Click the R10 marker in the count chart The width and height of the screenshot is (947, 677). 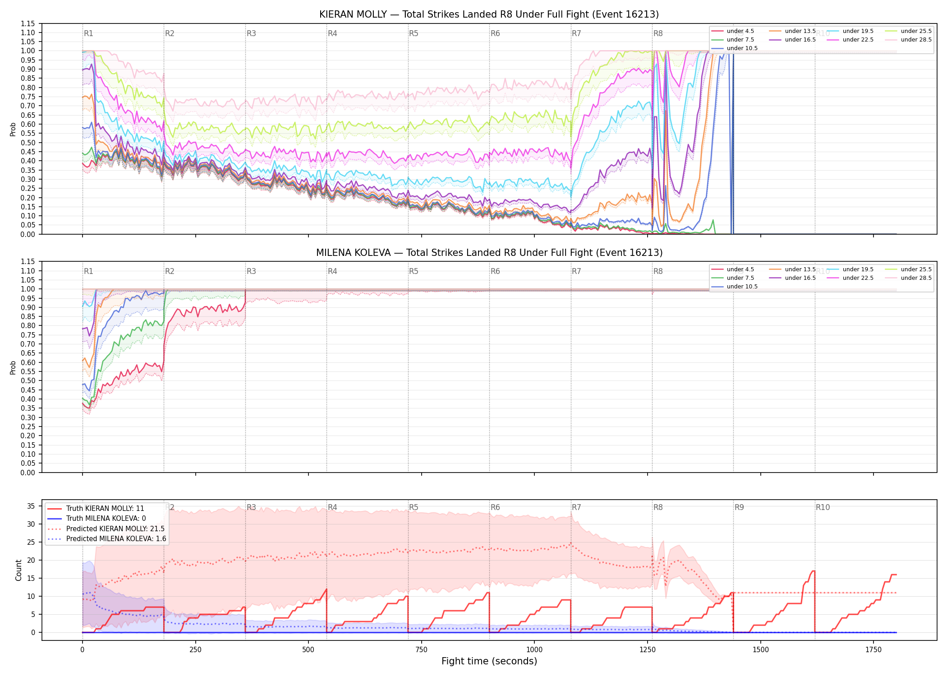click(x=823, y=507)
